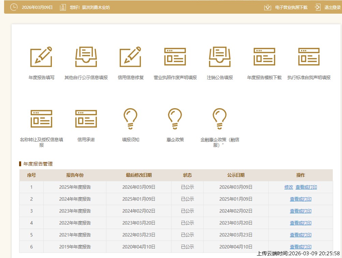Click 查看或打印 for the 2022年年度报告
Viewport: 342px width, 258px height.
pos(300,223)
